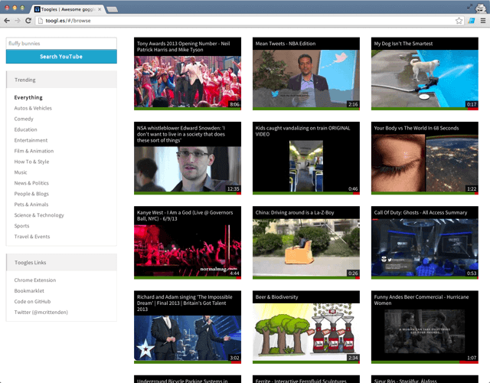Click the incognito profile icon

[481, 8]
